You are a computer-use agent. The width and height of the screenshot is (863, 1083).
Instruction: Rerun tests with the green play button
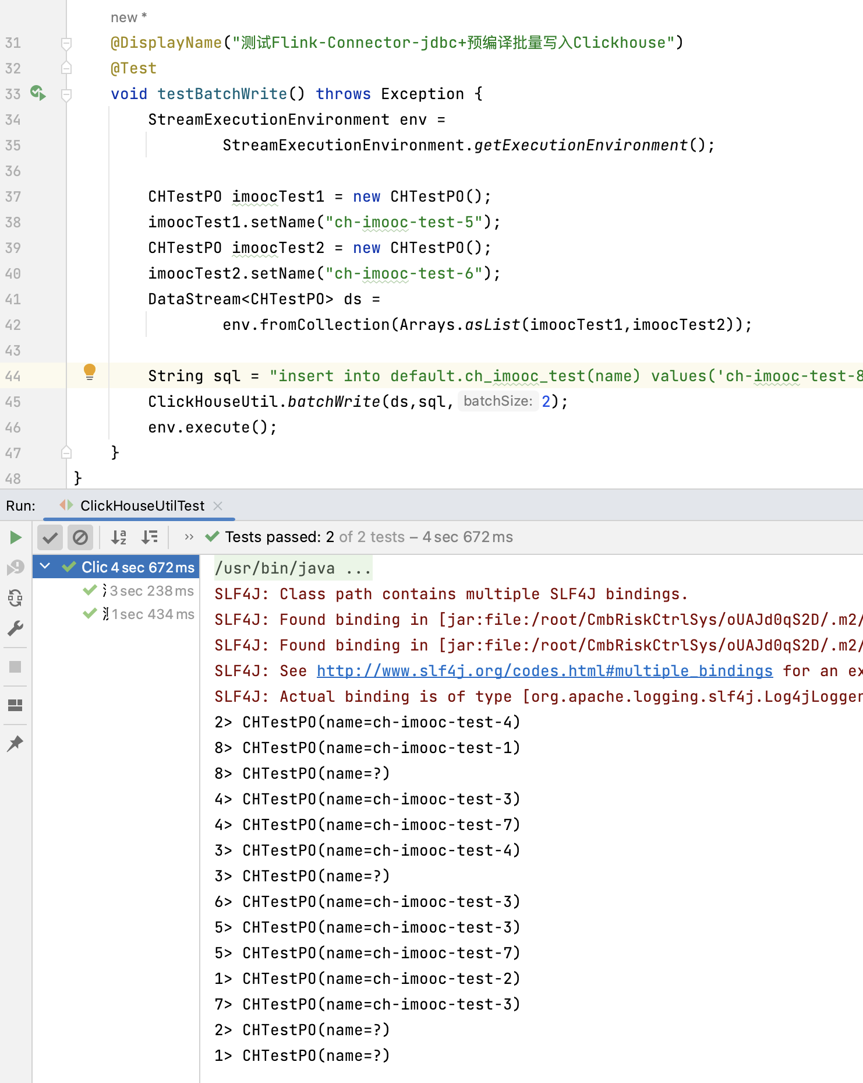(16, 537)
